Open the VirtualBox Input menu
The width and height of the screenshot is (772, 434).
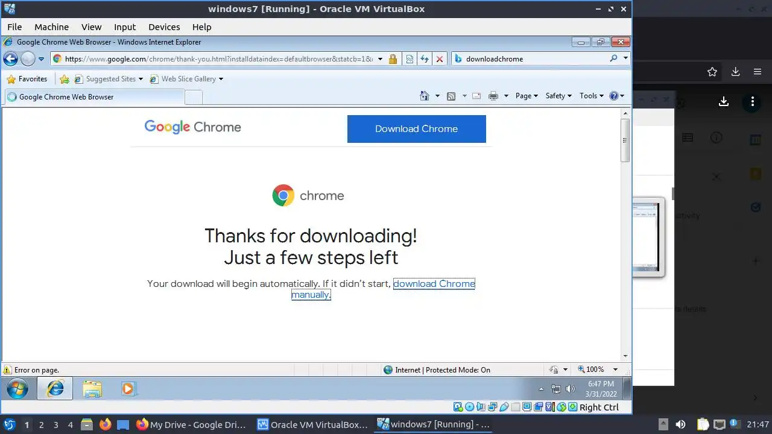pos(125,27)
